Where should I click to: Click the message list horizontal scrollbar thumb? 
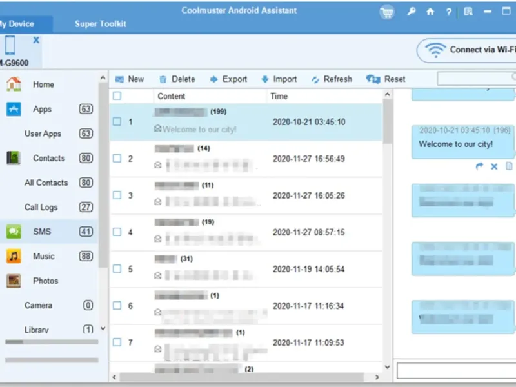coord(242,377)
